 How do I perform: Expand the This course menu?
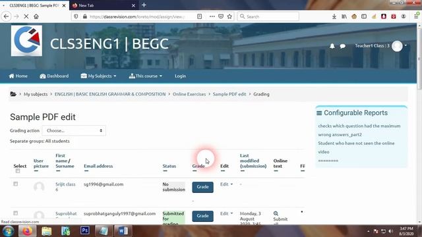point(146,76)
